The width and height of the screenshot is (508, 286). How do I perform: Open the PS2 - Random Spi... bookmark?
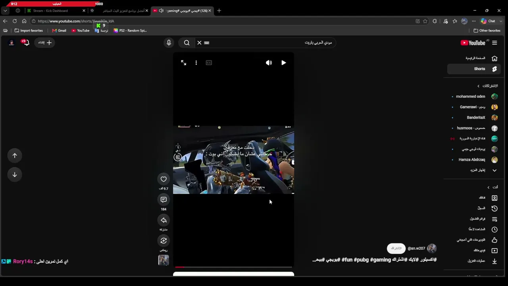tap(130, 31)
